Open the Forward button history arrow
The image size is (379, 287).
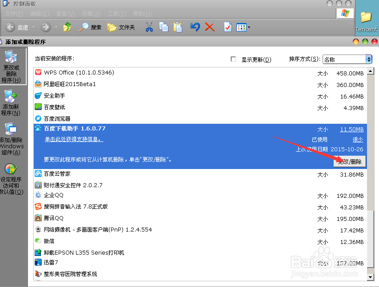click(56, 27)
